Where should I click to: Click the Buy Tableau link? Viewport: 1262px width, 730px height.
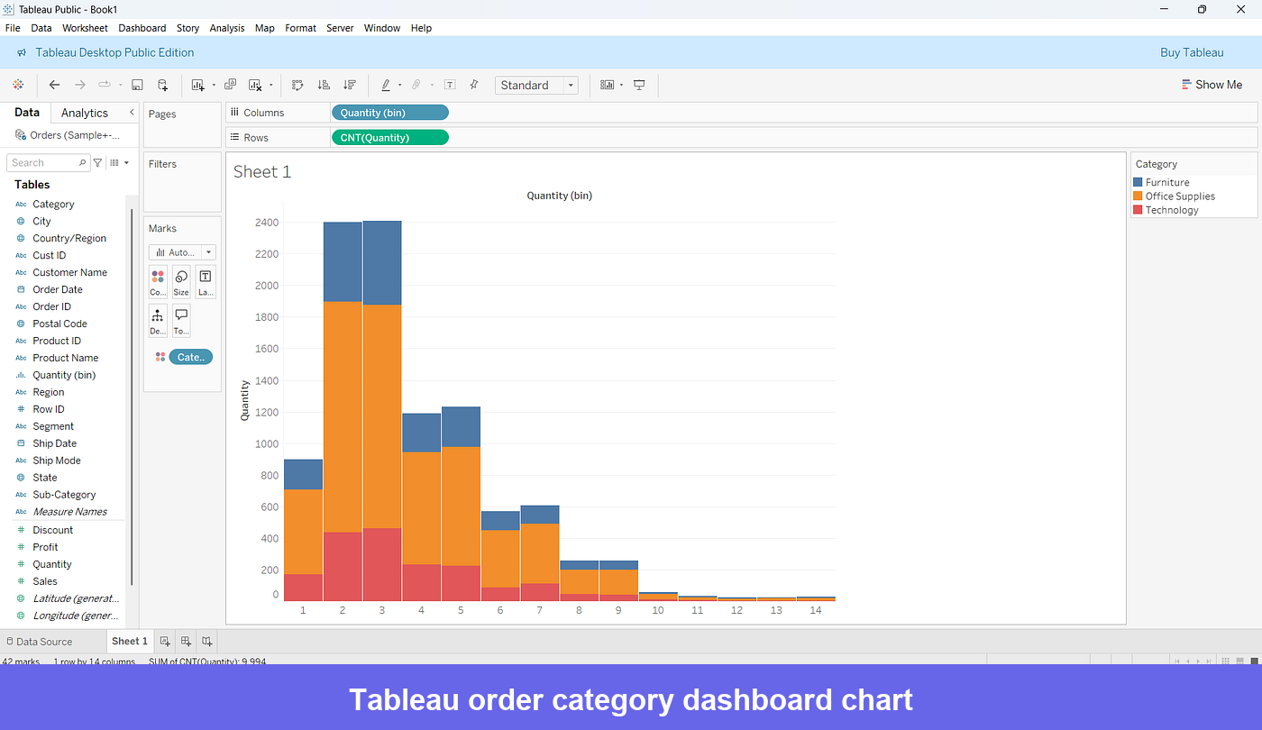point(1192,52)
